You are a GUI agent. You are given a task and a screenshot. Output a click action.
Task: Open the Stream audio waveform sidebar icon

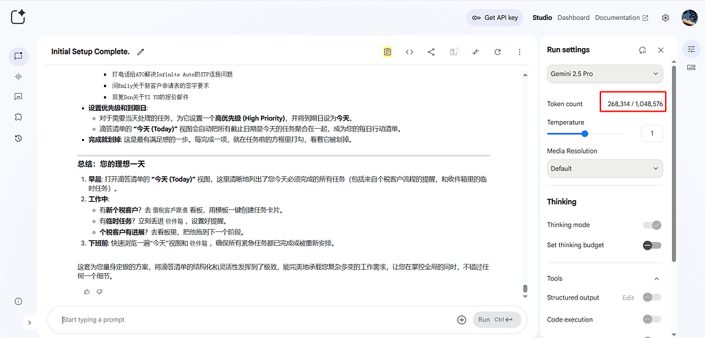pos(19,76)
